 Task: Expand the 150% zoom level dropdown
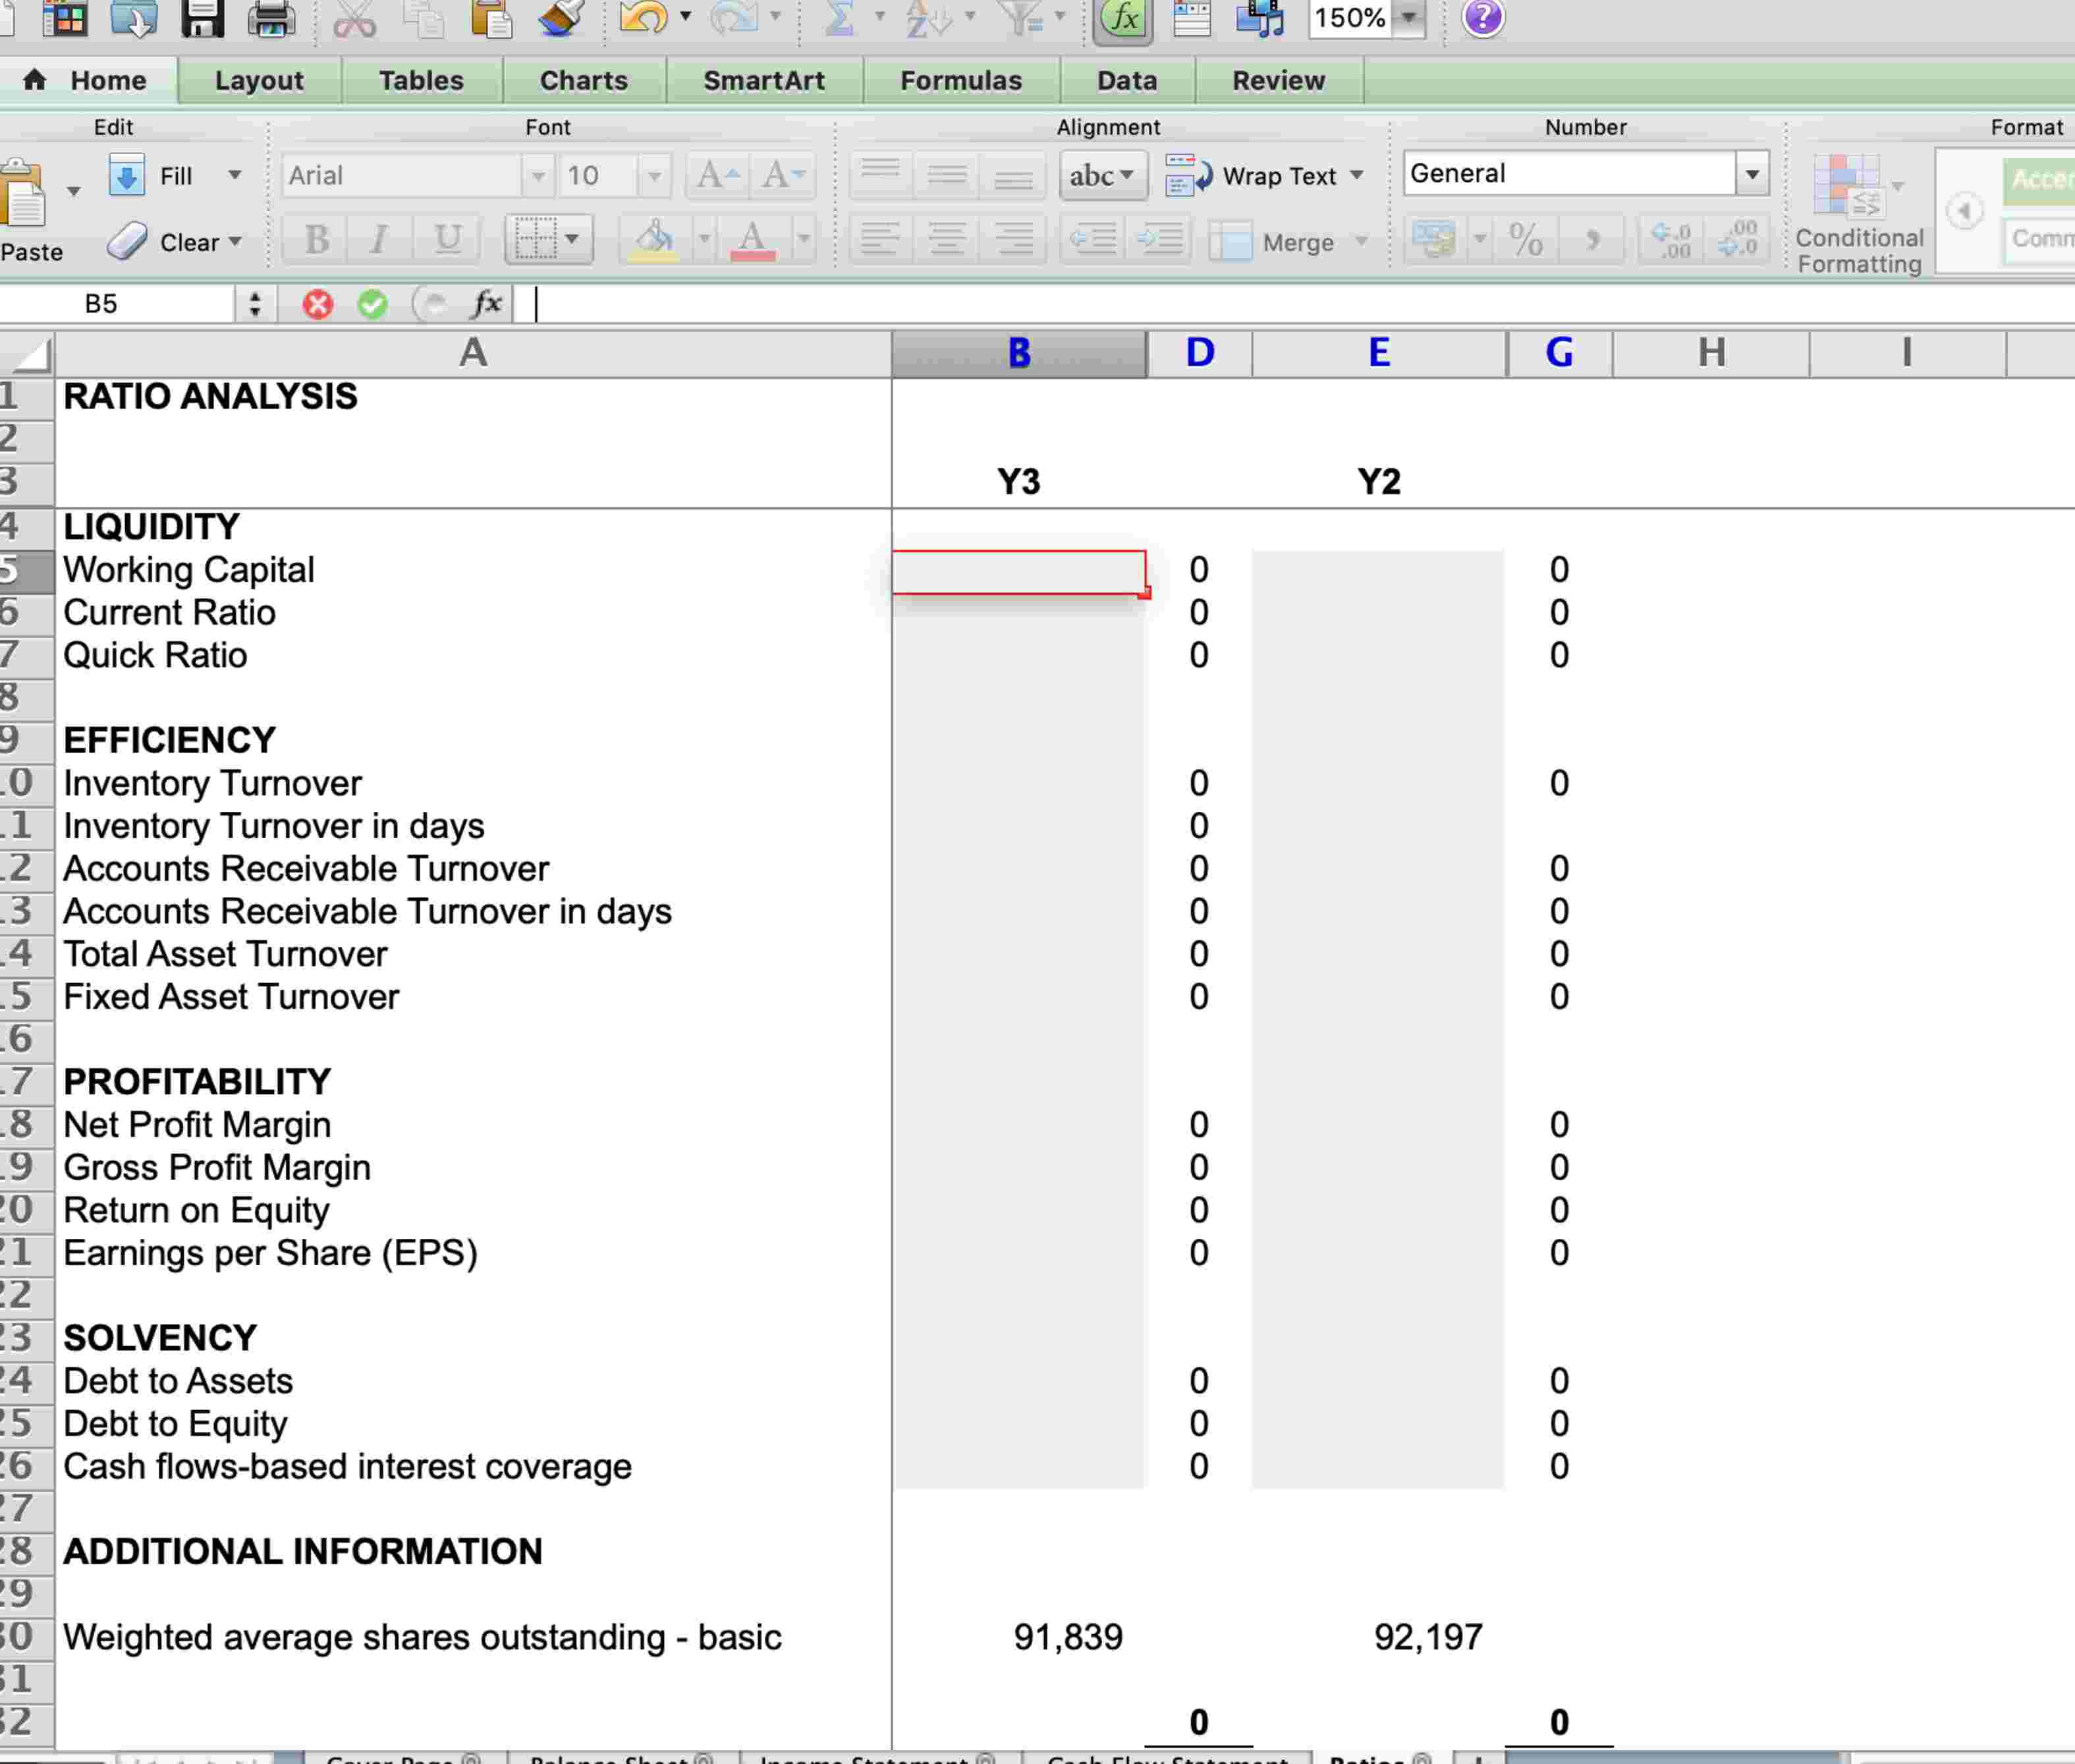(x=1409, y=17)
